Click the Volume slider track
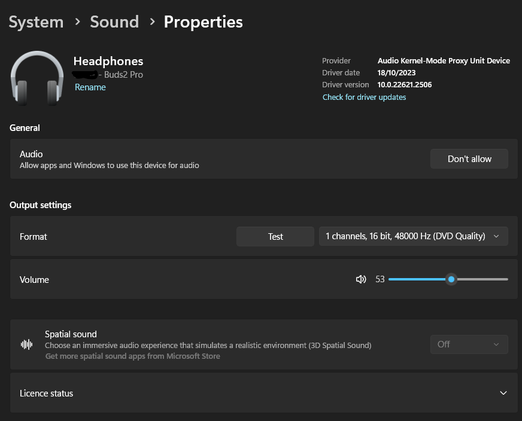Screen dimensions: 522x421 click(479, 279)
